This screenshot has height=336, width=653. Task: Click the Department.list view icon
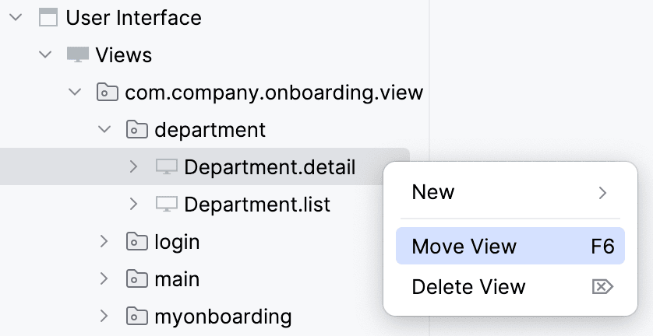[167, 204]
